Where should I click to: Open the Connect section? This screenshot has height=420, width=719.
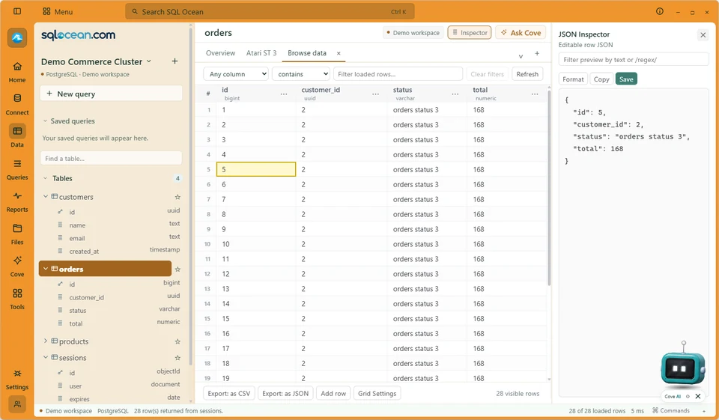(x=17, y=105)
